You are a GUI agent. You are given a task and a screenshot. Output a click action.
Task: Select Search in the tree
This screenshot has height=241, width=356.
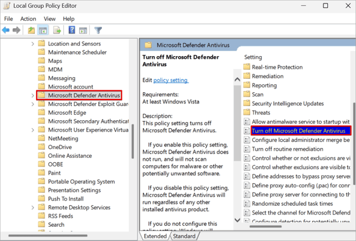[x=56, y=225]
